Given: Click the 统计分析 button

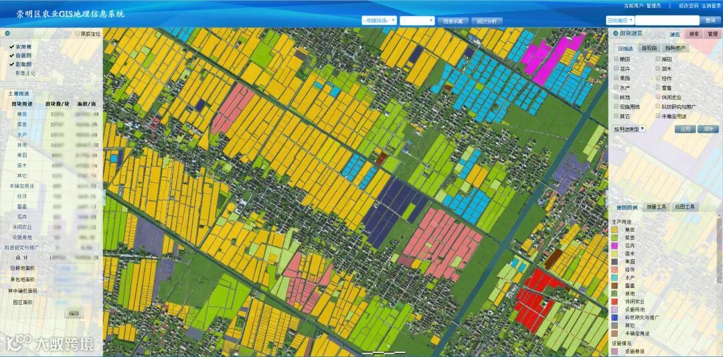Looking at the screenshot, I should (x=487, y=21).
